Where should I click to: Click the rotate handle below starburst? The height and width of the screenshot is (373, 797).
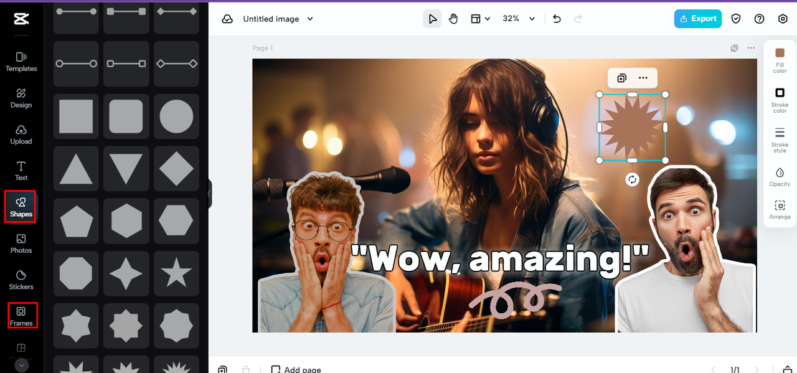(x=632, y=179)
